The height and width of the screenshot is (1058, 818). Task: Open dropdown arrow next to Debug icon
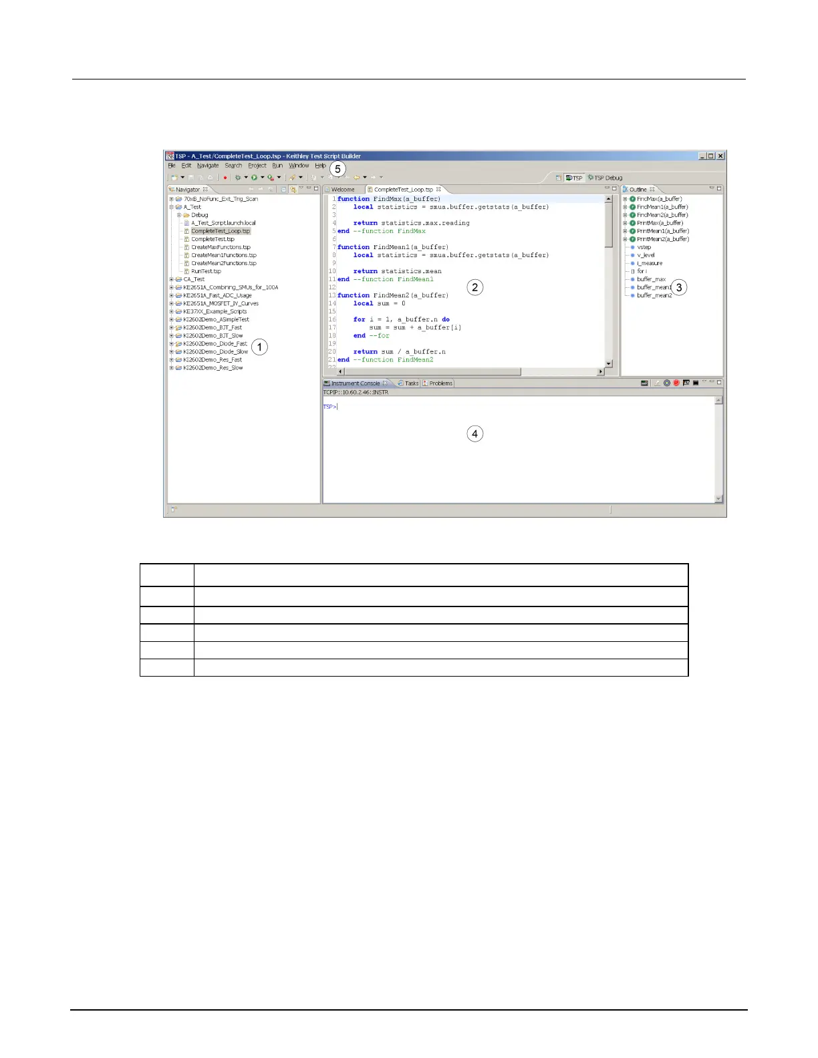[246, 178]
